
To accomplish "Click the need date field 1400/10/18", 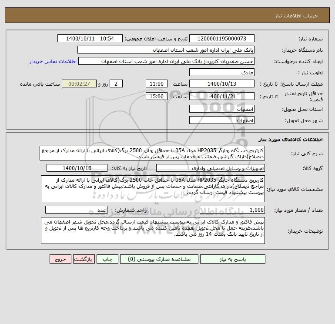I will tap(77, 168).
